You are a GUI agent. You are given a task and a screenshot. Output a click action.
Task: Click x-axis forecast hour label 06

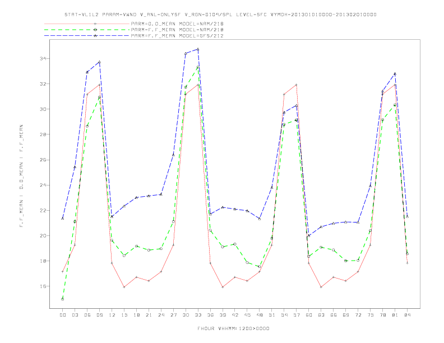point(87,315)
